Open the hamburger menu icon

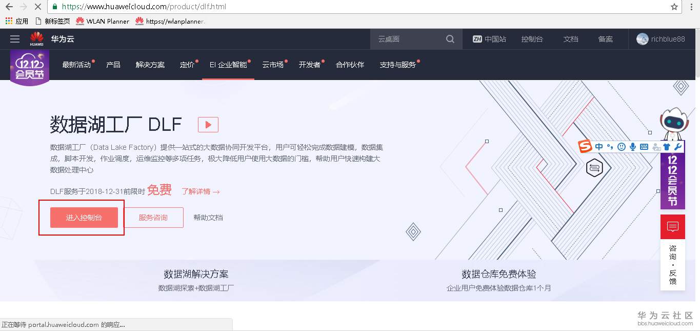15,39
